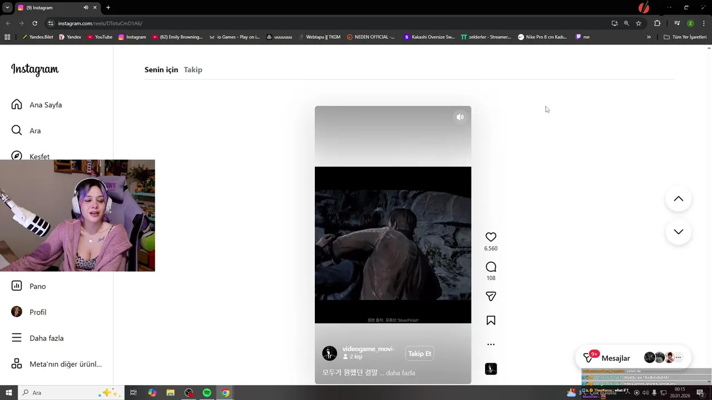Expand caption with daha fazla

point(400,373)
